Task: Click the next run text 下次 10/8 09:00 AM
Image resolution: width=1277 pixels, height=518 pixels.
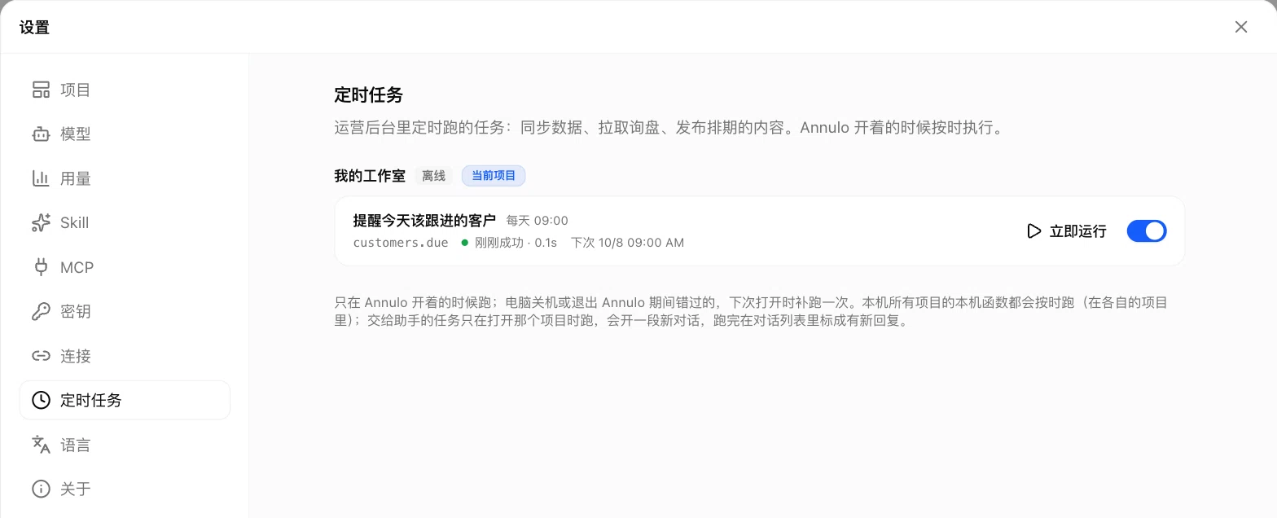Action: pos(627,243)
